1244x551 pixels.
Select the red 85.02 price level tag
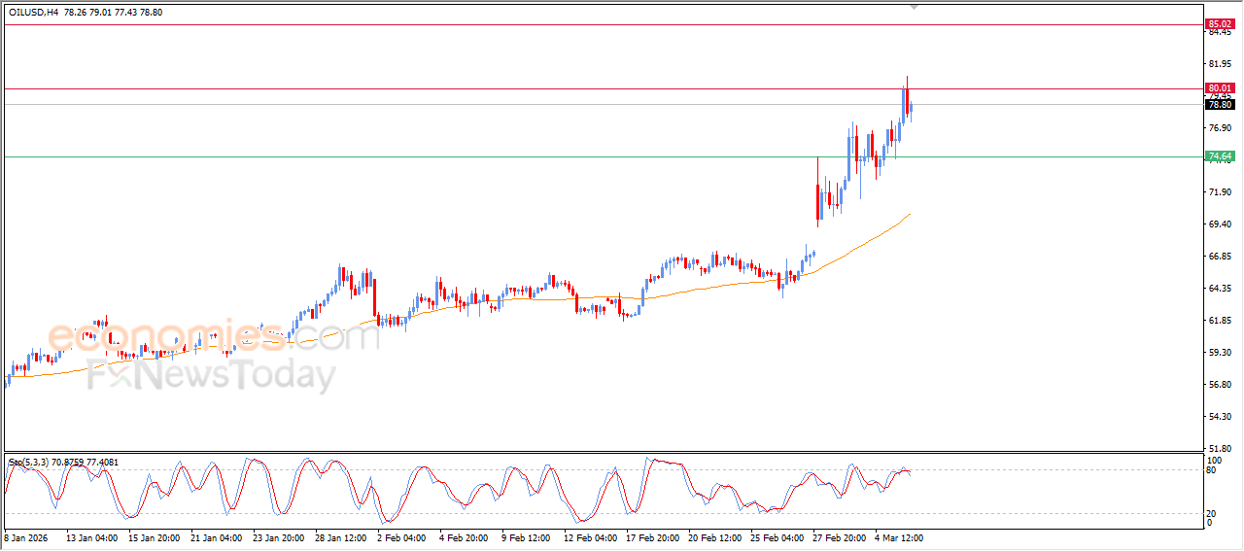(1219, 23)
